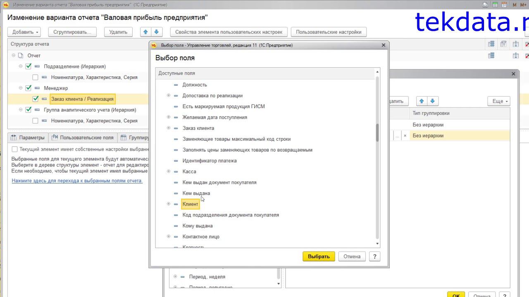Close the Выбор поля dialog
The width and height of the screenshot is (529, 297).
tap(383, 45)
